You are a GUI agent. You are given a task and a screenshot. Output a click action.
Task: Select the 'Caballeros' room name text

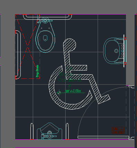(70, 80)
